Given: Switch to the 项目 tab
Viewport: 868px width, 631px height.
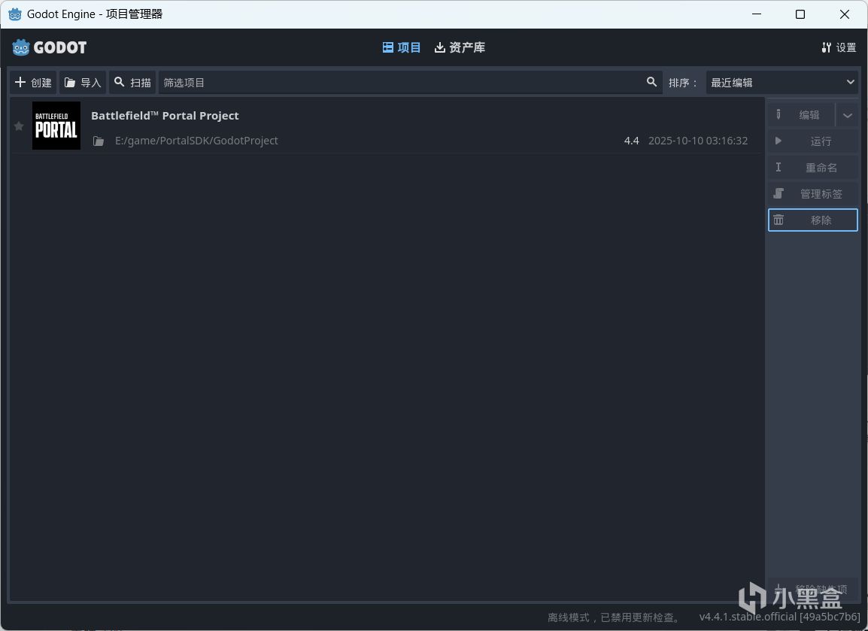Looking at the screenshot, I should 402,47.
